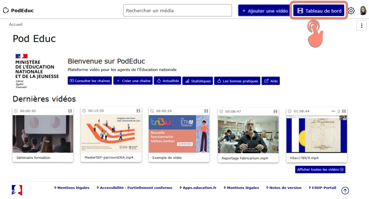Viewport: 369px width, 199px height.
Task: Click clock icon beside 00:08:47 duration
Action: [x=221, y=111]
